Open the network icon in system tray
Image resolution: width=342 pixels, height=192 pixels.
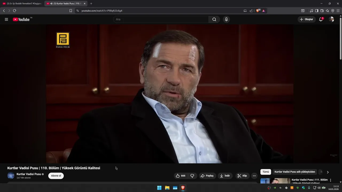315,188
